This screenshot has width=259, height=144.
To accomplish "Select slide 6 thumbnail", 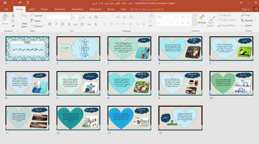I will tap(27, 83).
